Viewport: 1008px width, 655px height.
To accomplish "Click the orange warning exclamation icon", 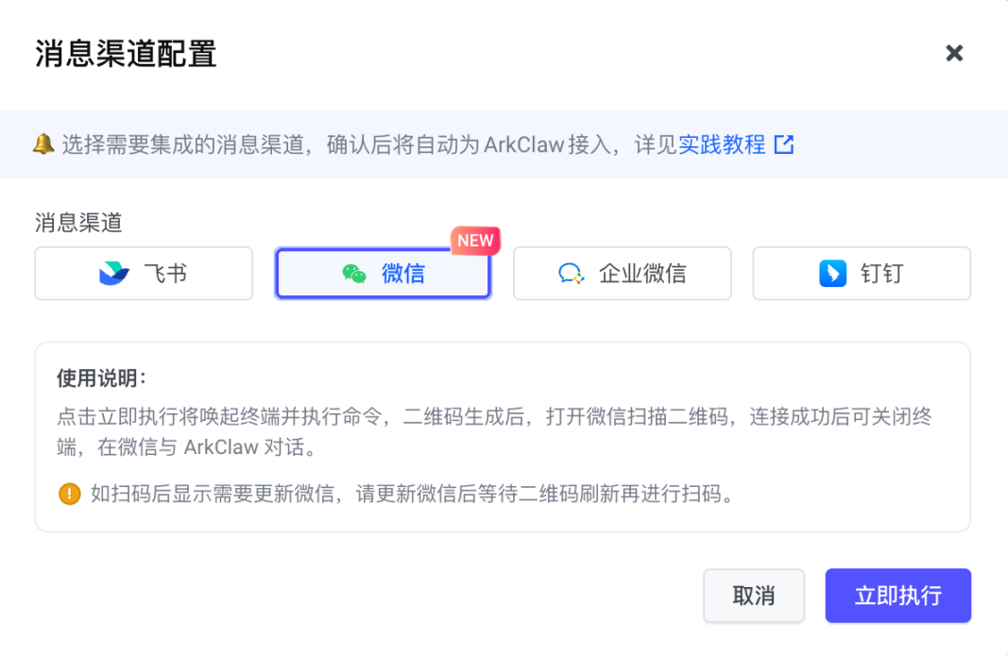I will [69, 494].
